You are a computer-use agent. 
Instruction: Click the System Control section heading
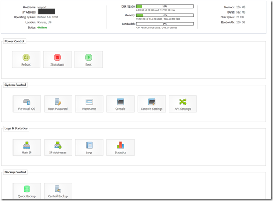tap(15, 85)
